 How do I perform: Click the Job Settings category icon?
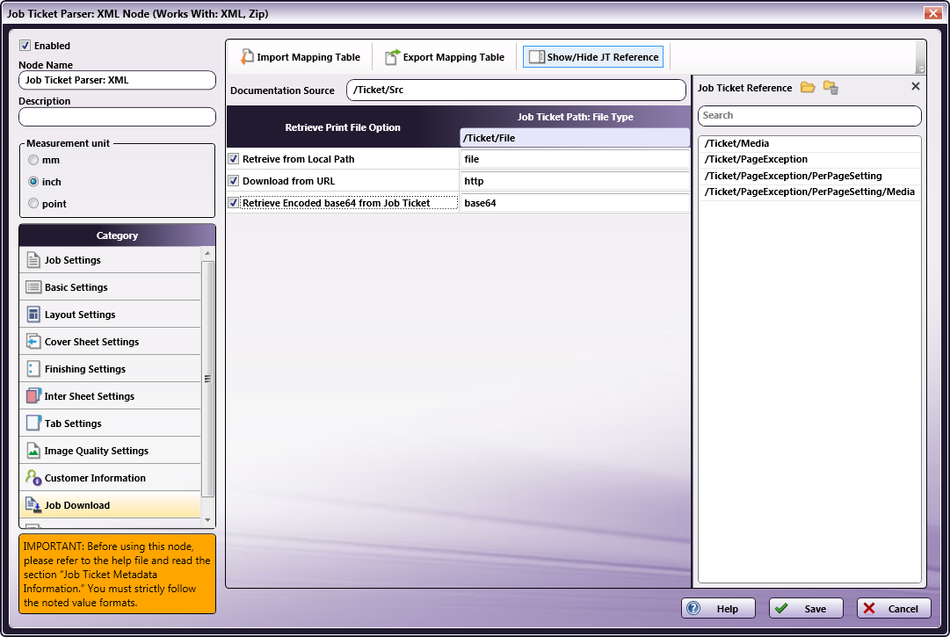pyautogui.click(x=33, y=260)
